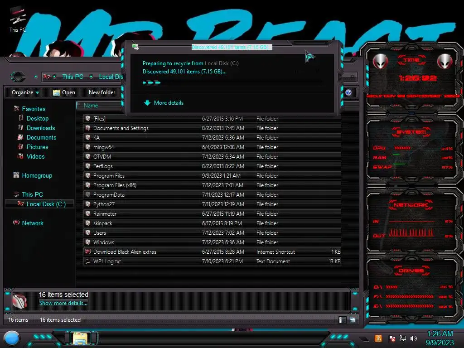Click the Network icon in sidebar
464x348 pixels.
[x=16, y=222]
